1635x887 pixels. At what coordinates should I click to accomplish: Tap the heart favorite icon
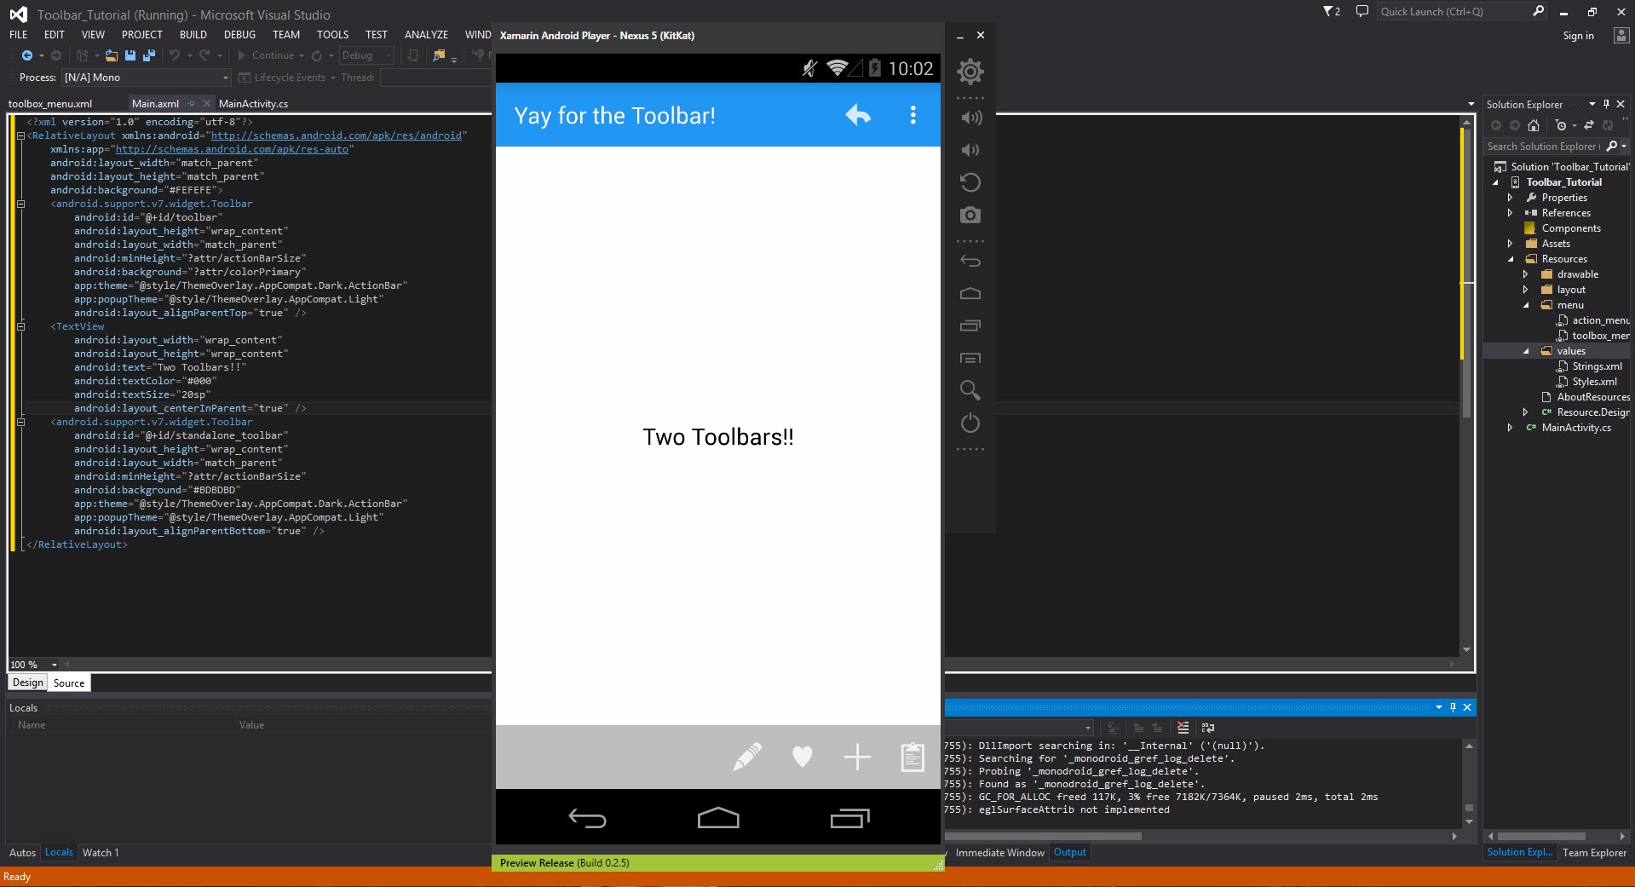(x=802, y=757)
